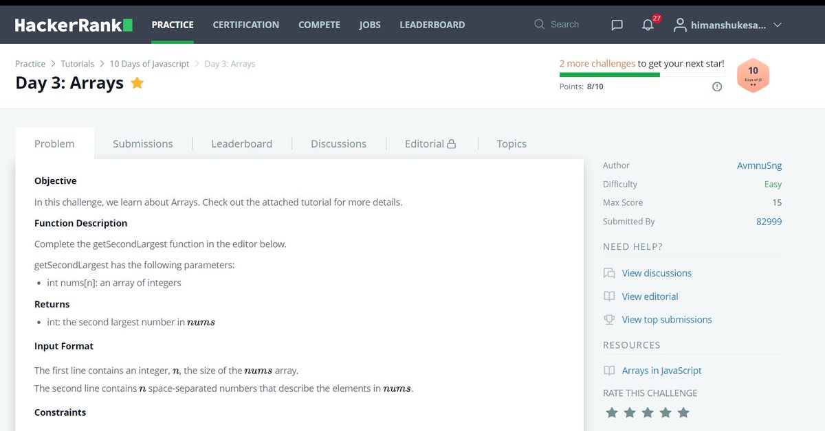
Task: Open Arrays in JavaScript resource
Action: coord(661,371)
